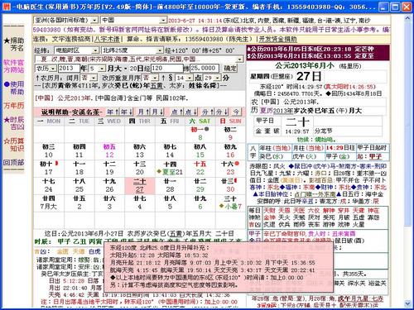Select calendar day 23 (十六)
Viewport: 414px width, 310px height.
click(x=230, y=169)
